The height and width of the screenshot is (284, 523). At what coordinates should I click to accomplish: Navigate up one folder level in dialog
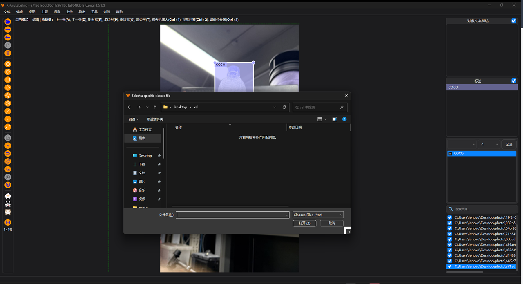155,107
